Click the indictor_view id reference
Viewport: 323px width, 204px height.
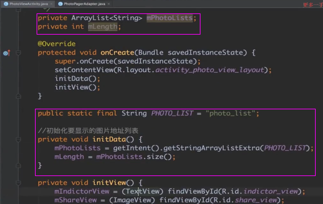[x=271, y=192]
